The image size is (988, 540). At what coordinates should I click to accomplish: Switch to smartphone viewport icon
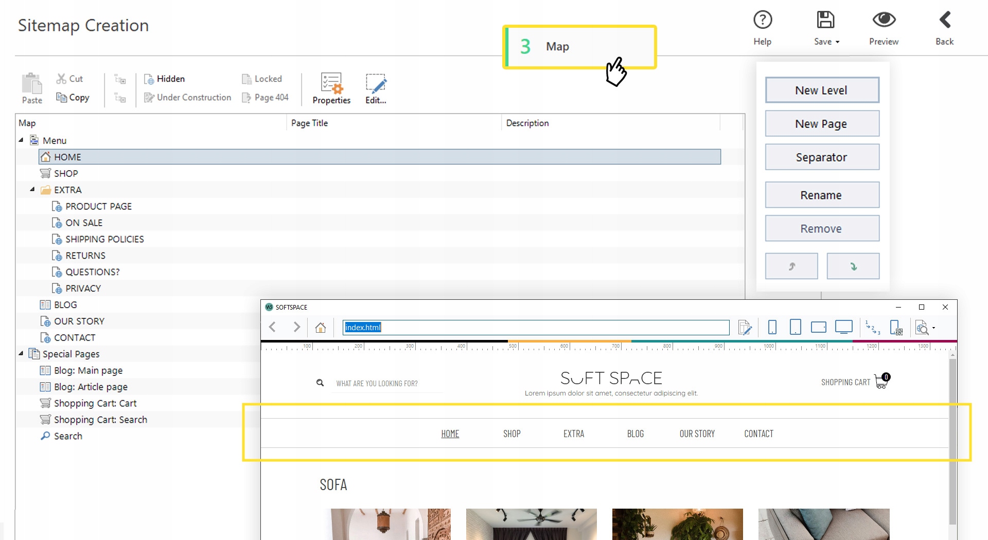772,327
